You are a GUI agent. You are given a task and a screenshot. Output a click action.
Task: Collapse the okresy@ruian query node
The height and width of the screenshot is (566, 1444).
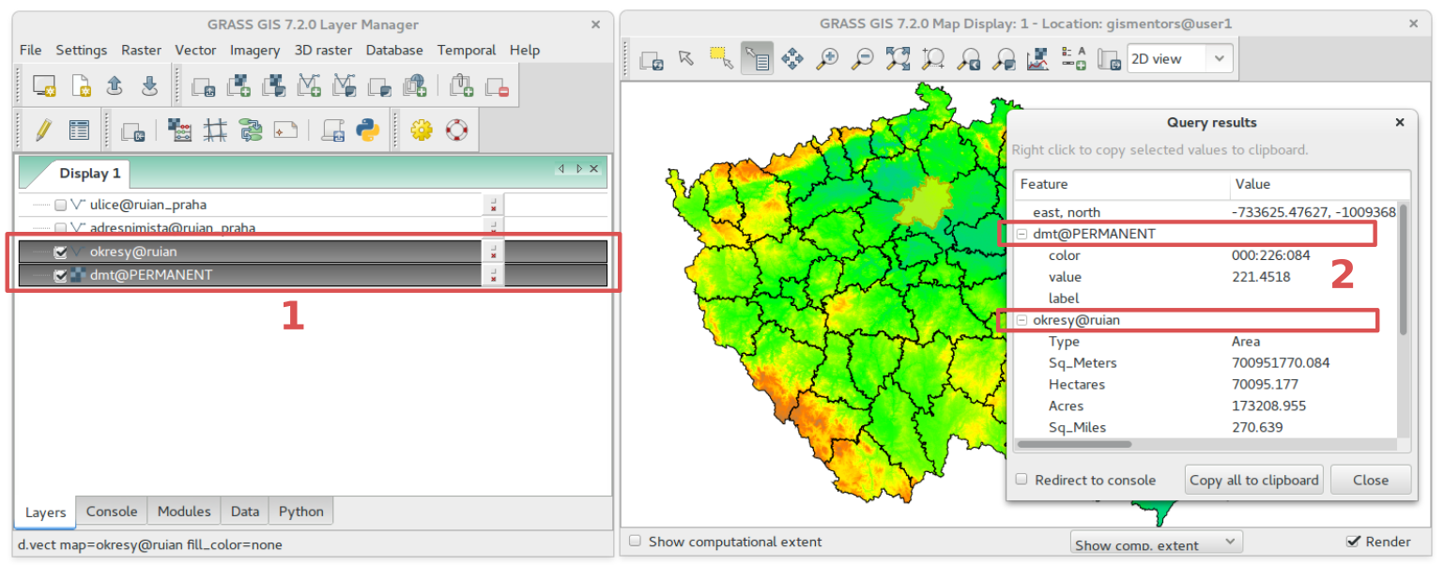(x=1022, y=320)
